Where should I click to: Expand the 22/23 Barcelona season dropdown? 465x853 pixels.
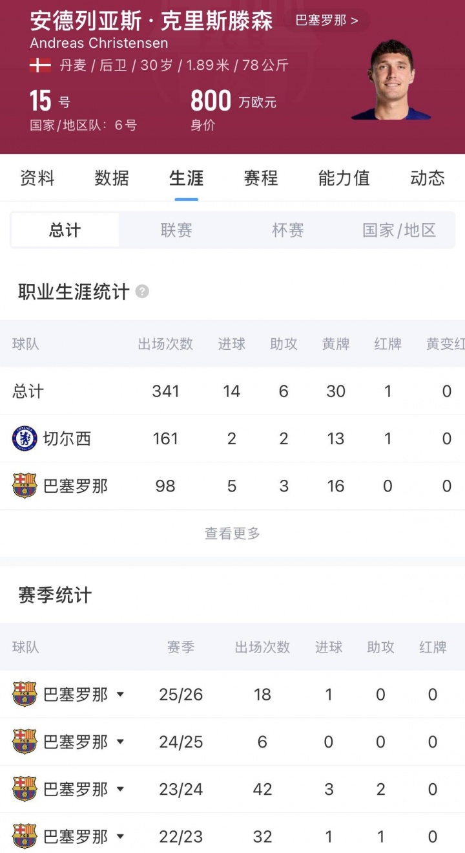click(120, 836)
